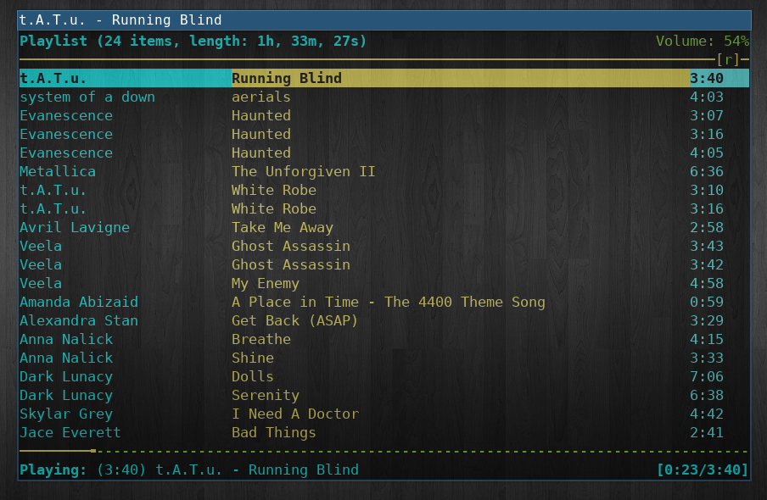The width and height of the screenshot is (767, 500).
Task: Select the "Haunted" title in the 3:07 row
Action: [x=261, y=115]
